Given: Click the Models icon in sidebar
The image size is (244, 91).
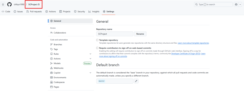Looking at the screenshot, I should click(52, 63).
